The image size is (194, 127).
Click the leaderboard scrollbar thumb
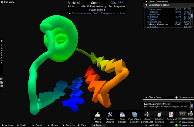point(192,16)
